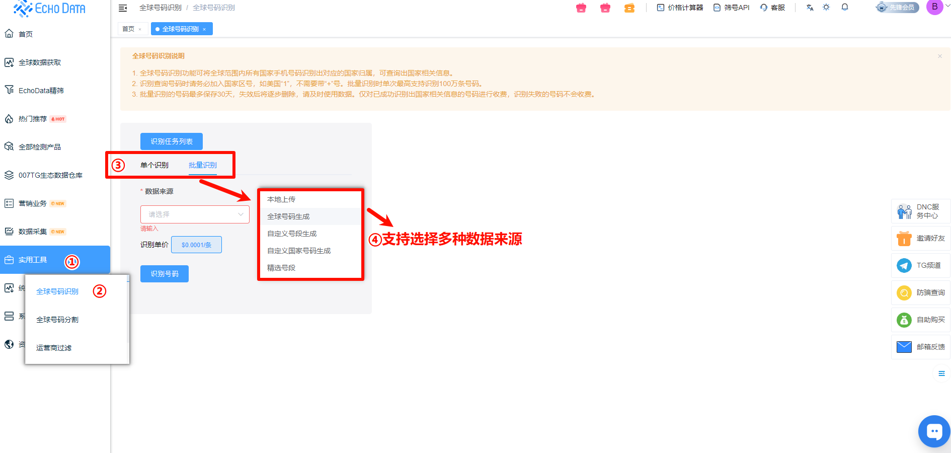Viewport: 951px width, 453px height.
Task: Choose 本地上传 in data source list
Action: [x=281, y=199]
